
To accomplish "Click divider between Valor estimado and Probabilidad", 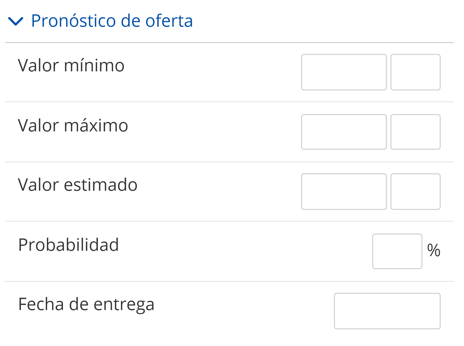I will coord(229,221).
